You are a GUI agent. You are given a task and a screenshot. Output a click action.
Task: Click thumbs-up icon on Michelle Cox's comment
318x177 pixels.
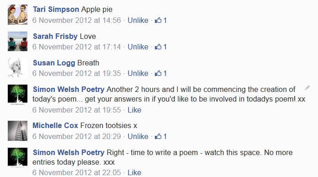tap(158, 136)
